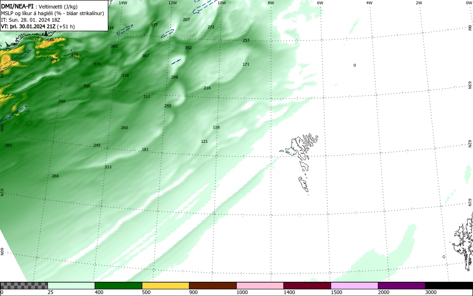The image size is (473, 296).
Task: Click the map value 352
Action: click(x=188, y=48)
